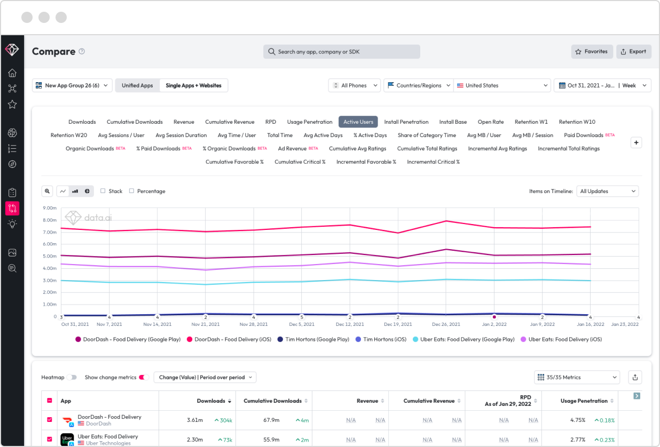Screen dimensions: 660x447
Task: Click Tim Hortons (iOS) legend color swatch
Action: tap(358, 339)
